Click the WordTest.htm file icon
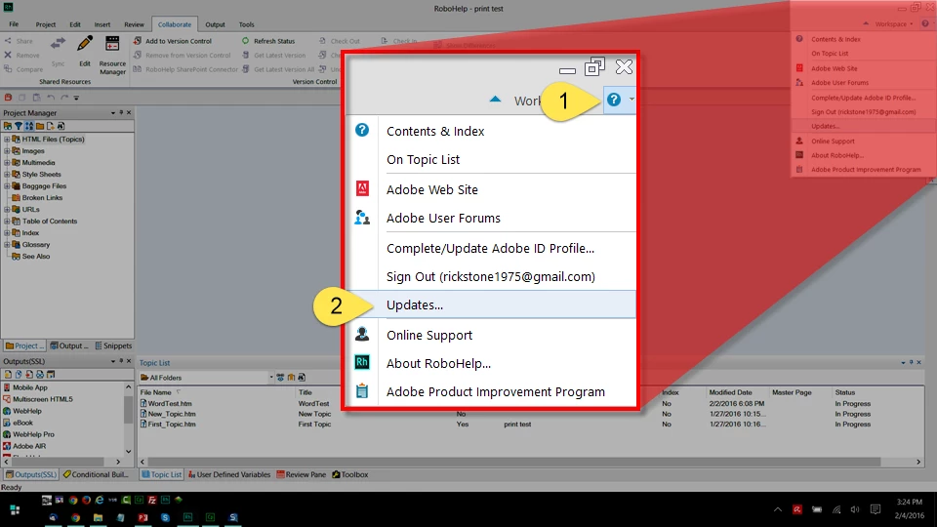The image size is (937, 527). click(x=143, y=403)
